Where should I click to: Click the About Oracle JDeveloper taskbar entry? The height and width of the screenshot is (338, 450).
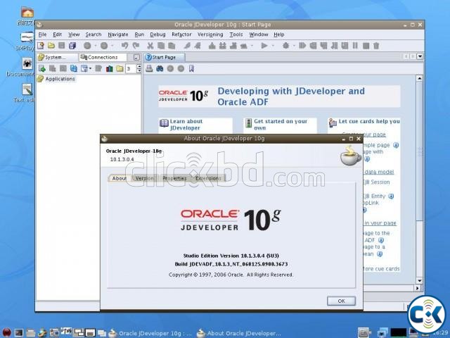click(x=239, y=333)
